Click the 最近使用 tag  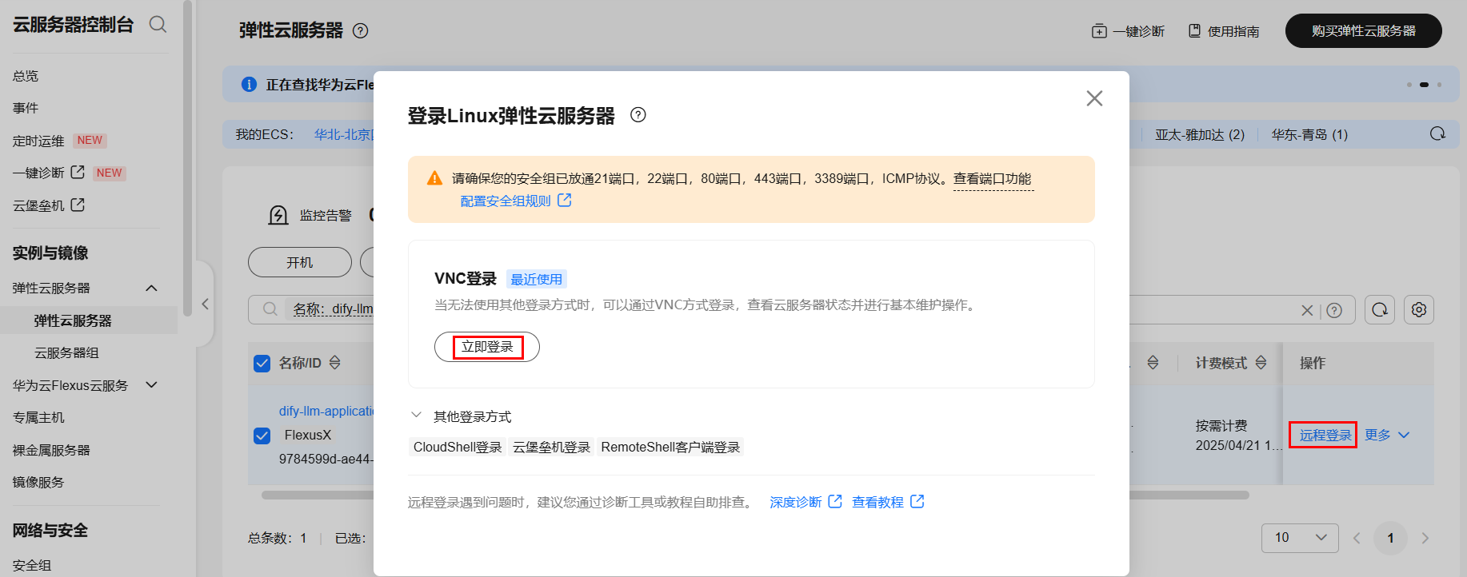pos(537,279)
